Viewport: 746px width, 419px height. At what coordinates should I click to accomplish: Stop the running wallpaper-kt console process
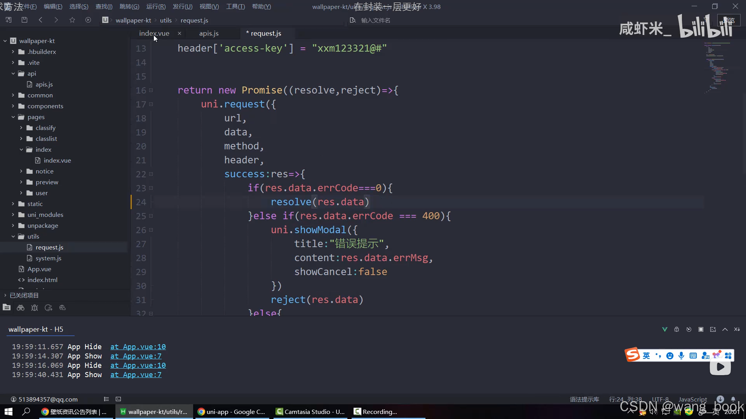[x=701, y=329]
